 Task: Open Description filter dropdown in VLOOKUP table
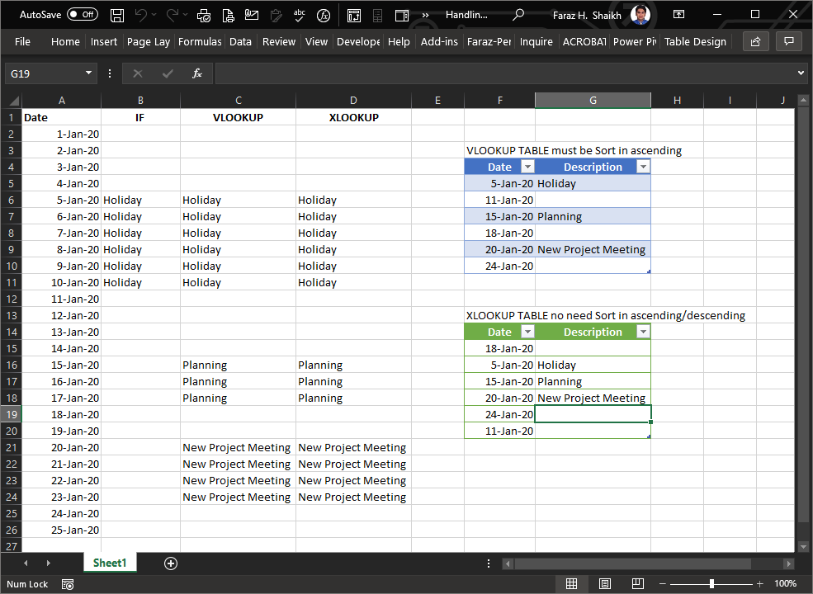(x=643, y=167)
